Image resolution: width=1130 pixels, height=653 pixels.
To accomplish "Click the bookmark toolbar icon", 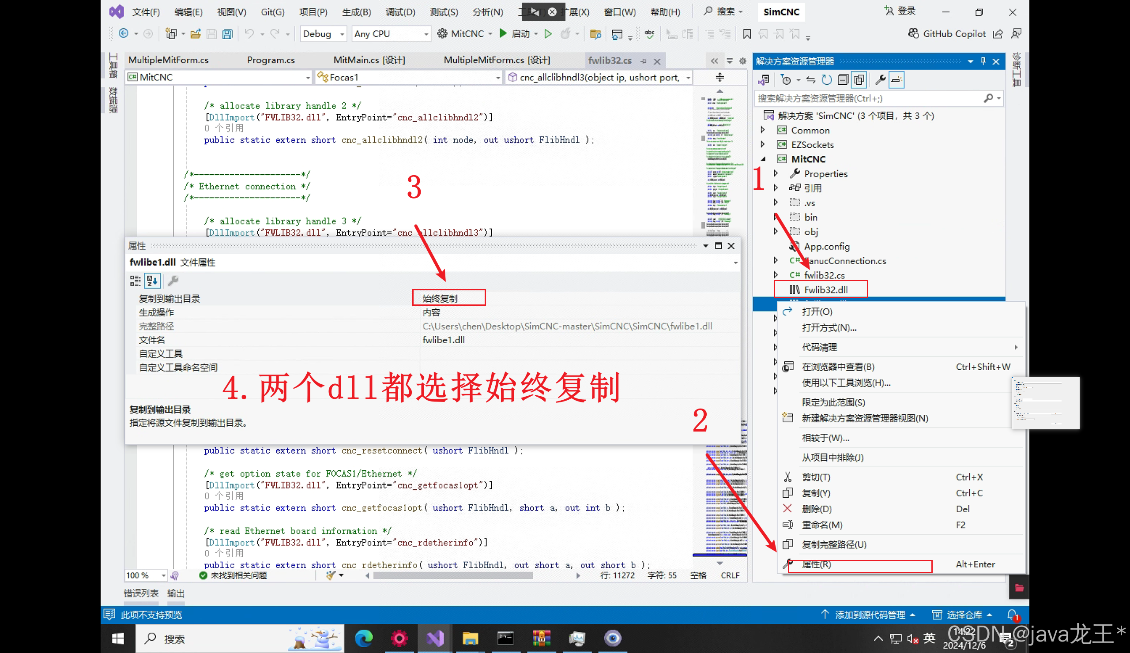I will 746,34.
